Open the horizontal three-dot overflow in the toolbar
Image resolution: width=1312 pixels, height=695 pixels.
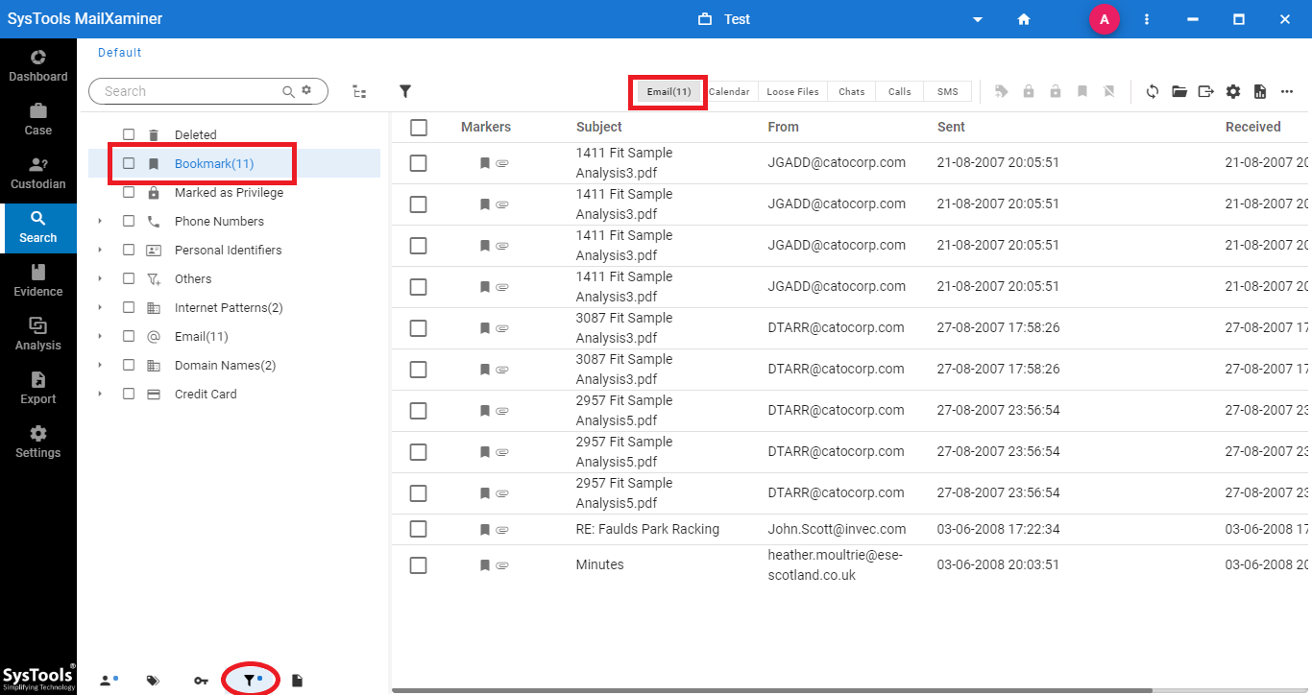tap(1287, 91)
